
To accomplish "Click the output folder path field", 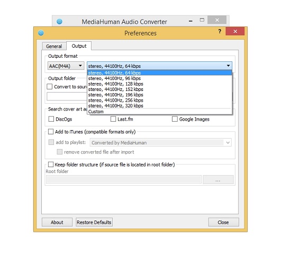I will 67,96.
